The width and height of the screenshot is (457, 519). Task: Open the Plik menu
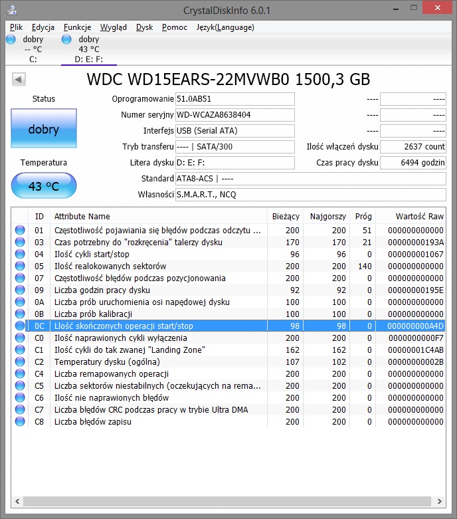[16, 27]
